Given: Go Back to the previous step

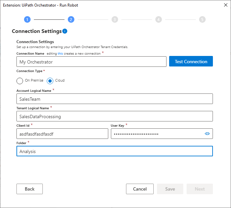Looking at the screenshot, I should point(30,189).
